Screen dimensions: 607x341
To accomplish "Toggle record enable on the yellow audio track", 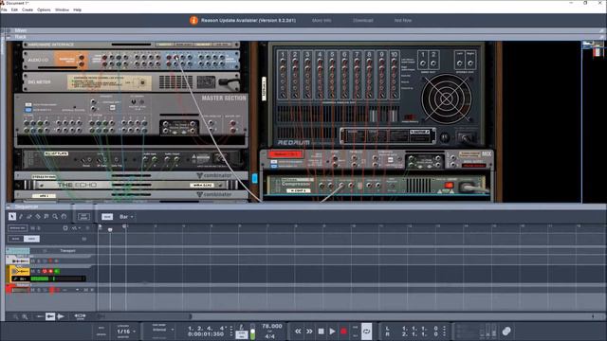I will 50,271.
